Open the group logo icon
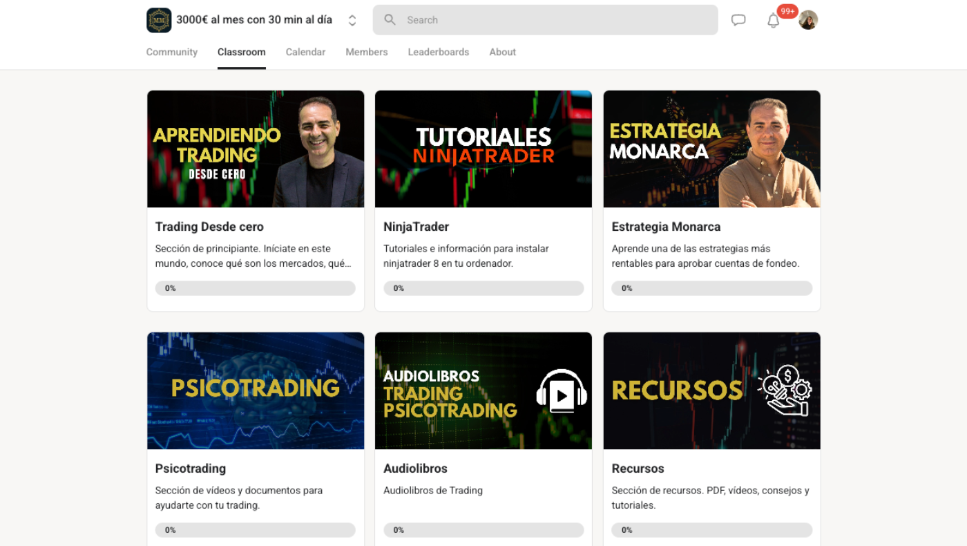 (x=159, y=20)
